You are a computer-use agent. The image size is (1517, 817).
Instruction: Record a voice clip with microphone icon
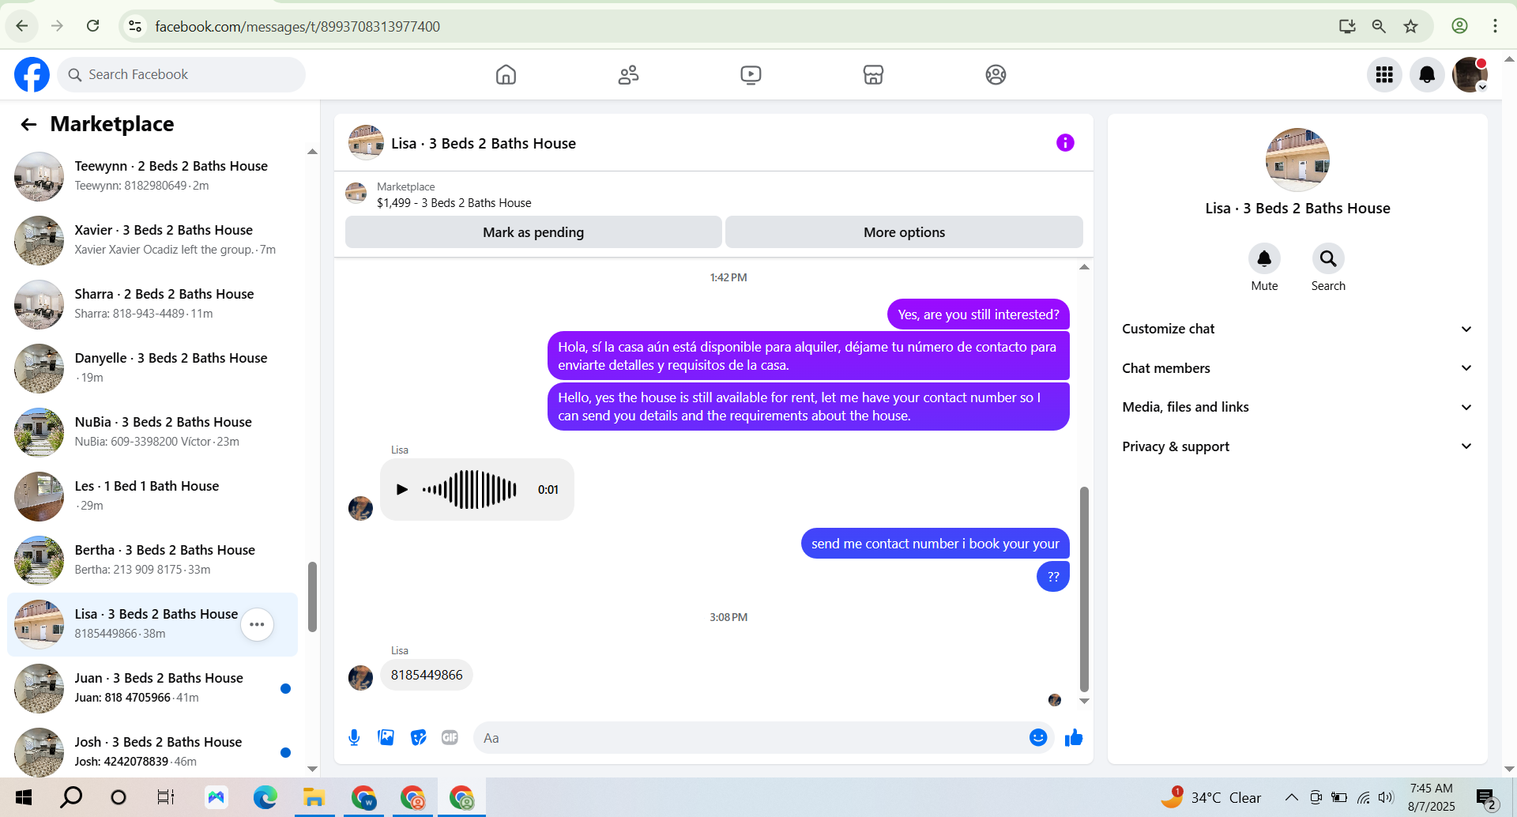354,738
